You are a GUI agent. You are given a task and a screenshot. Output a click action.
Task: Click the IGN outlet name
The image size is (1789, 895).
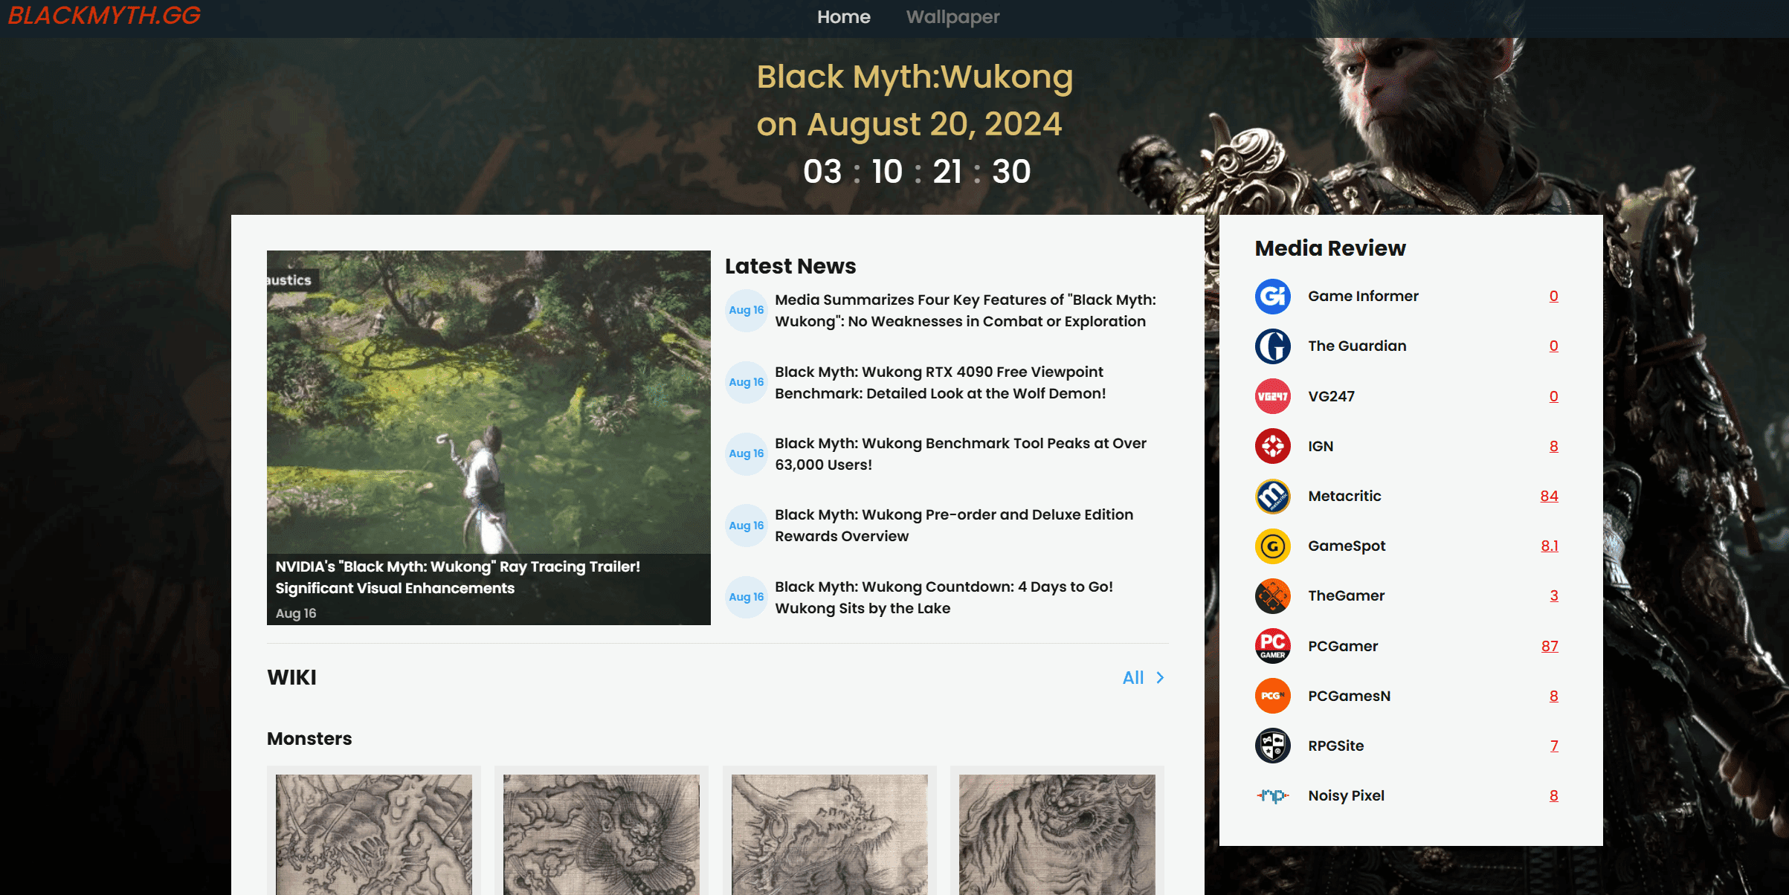(x=1321, y=447)
